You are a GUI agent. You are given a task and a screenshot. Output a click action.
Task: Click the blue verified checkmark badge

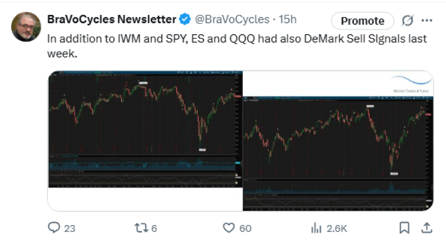tap(185, 19)
